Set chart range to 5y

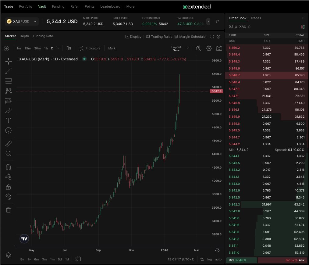point(22,259)
